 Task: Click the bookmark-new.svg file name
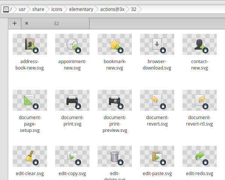point(115,65)
